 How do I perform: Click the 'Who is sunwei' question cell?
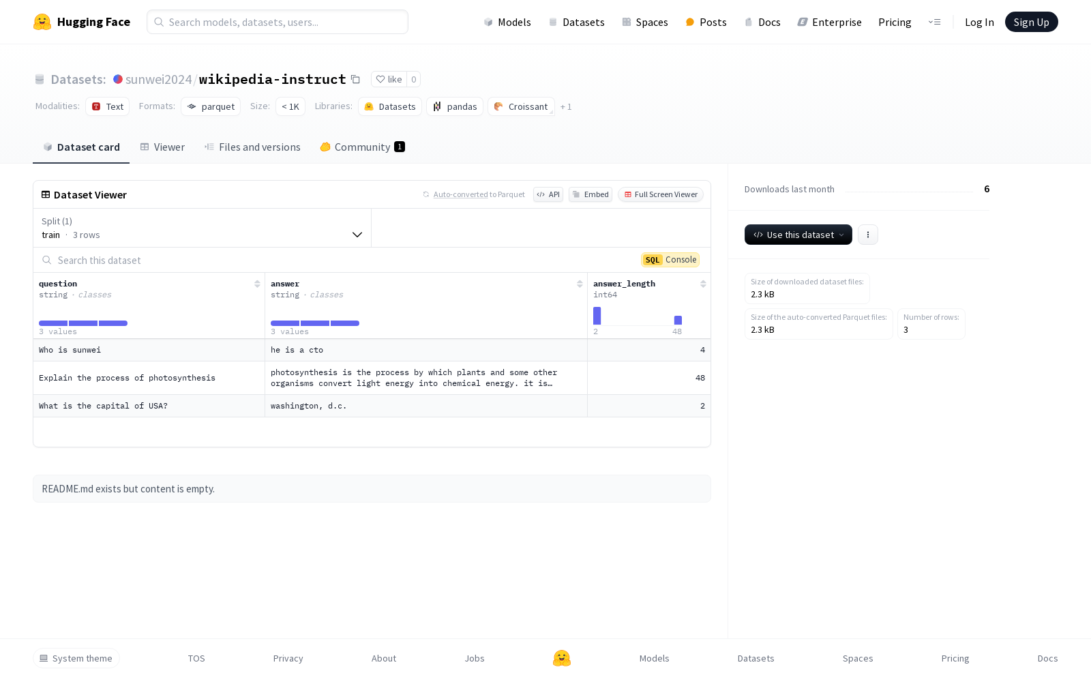pyautogui.click(x=149, y=350)
